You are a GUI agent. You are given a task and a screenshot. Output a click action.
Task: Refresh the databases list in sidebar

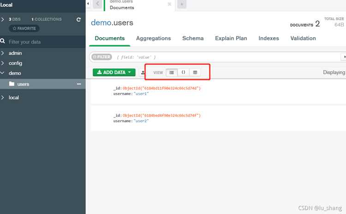tap(78, 19)
